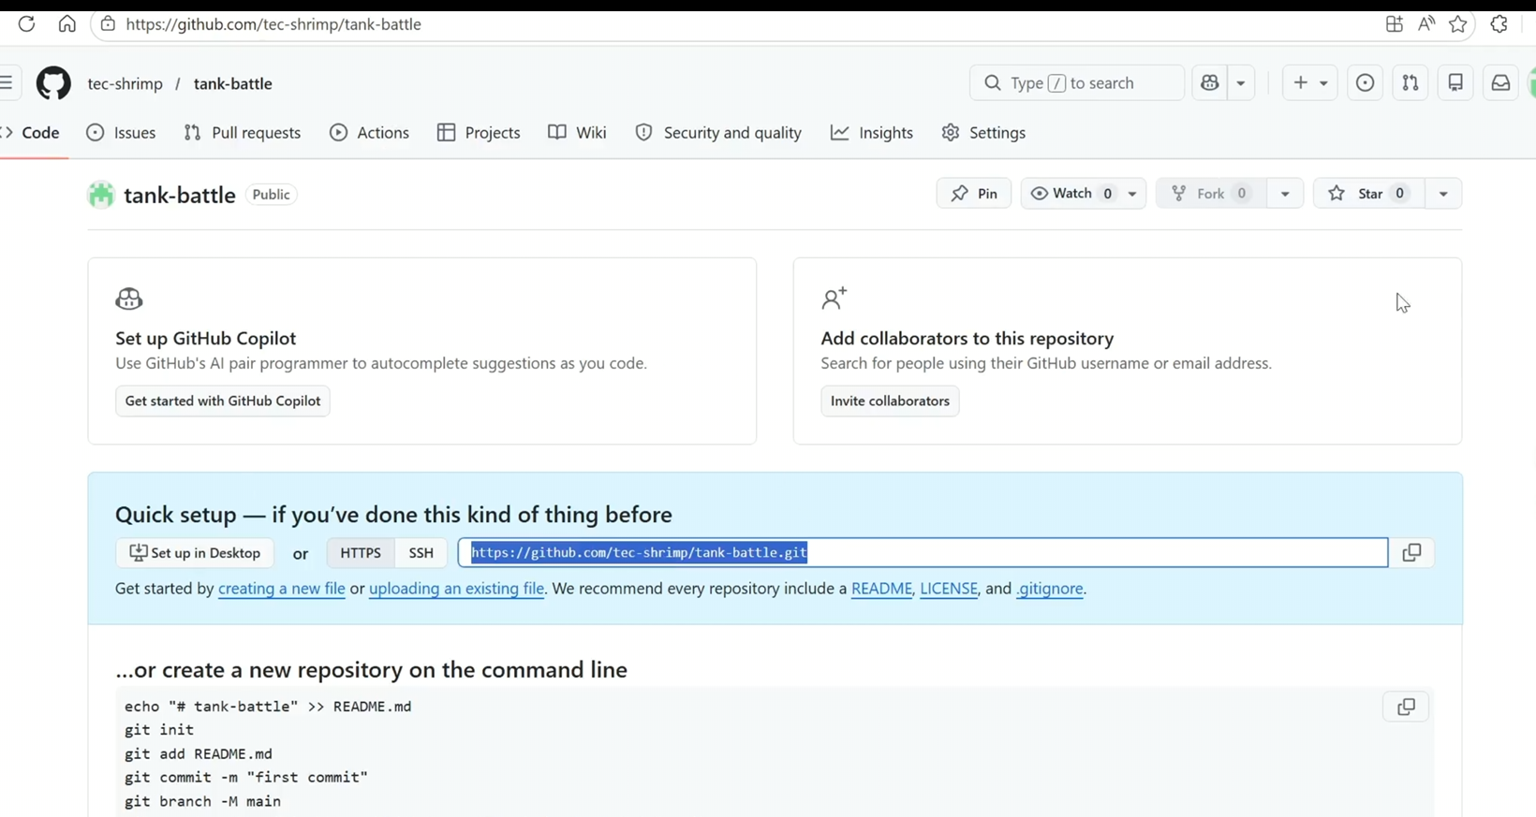Copy the repository URL to clipboard
The width and height of the screenshot is (1536, 817).
click(1411, 553)
